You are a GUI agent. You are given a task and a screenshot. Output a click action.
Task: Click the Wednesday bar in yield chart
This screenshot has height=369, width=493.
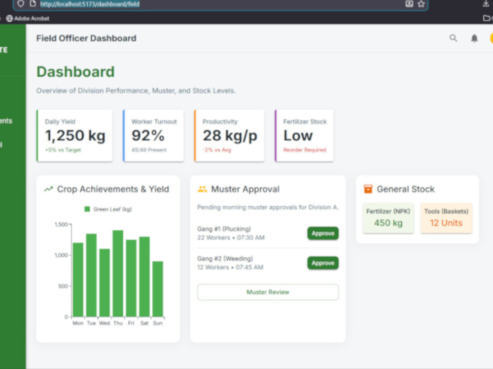point(105,283)
